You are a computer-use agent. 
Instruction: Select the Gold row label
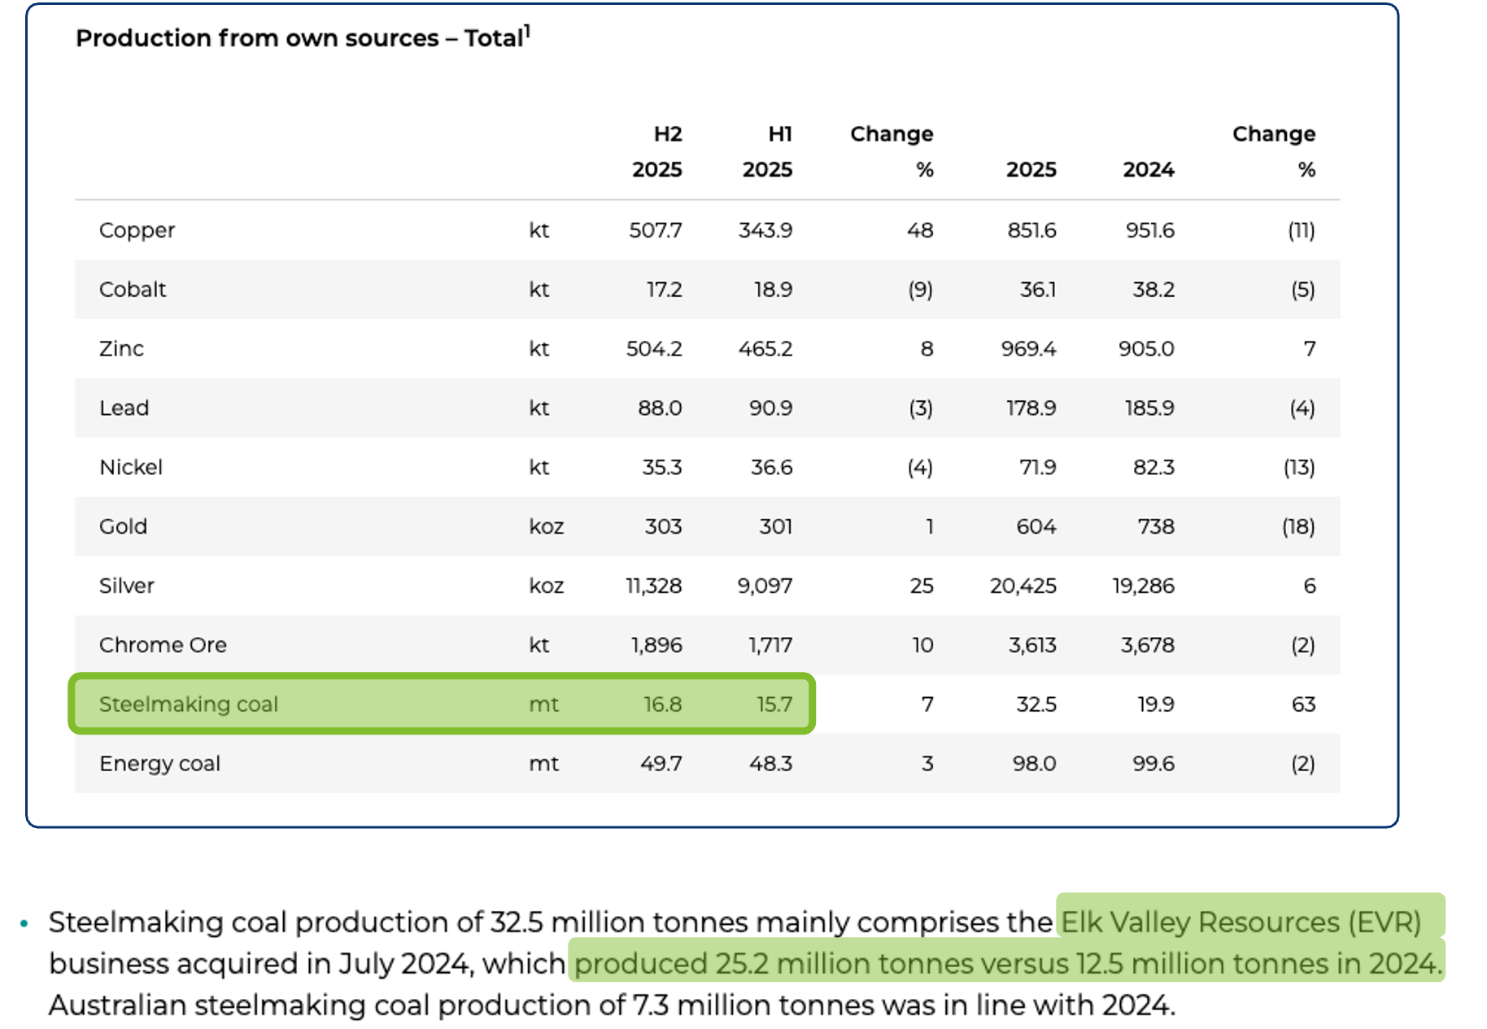pos(123,527)
